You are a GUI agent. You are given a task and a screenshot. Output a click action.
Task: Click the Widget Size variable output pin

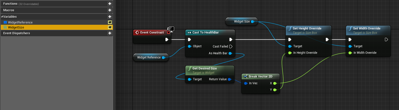[x=253, y=21]
